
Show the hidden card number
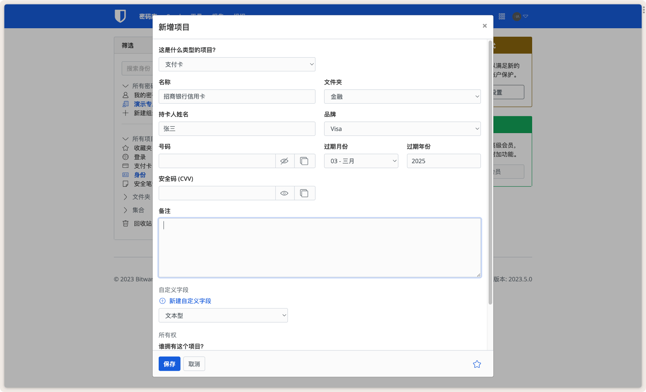[x=285, y=161]
